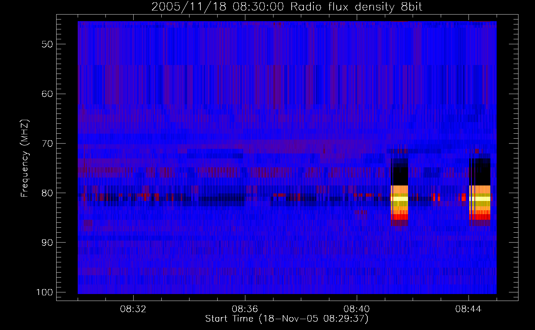Click the 08:44 time tick label
The image size is (535, 330).
click(469, 309)
